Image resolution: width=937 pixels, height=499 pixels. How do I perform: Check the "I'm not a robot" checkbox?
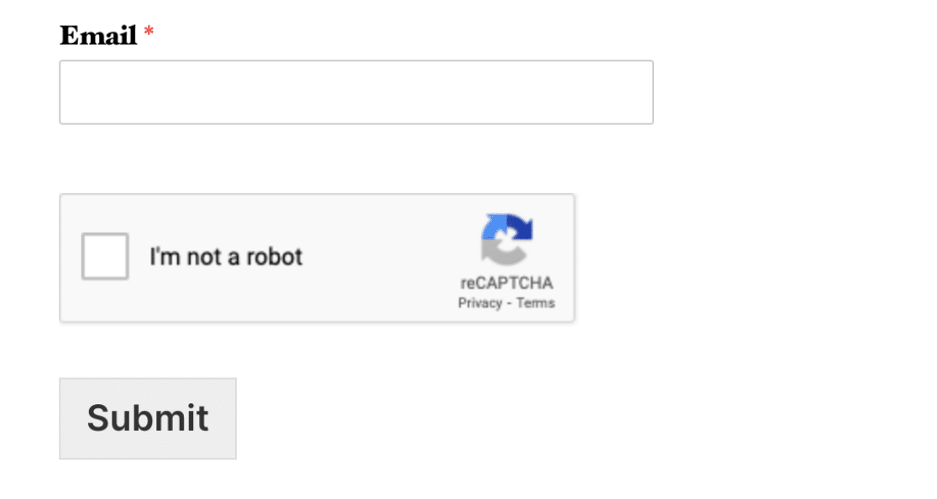[x=105, y=256]
